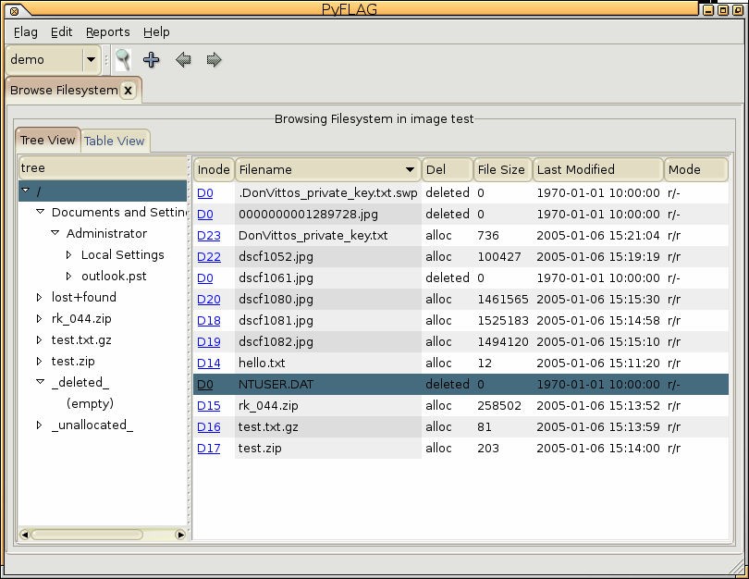Select outlook.pst in the tree
The height and width of the screenshot is (579, 749).
[x=113, y=277]
